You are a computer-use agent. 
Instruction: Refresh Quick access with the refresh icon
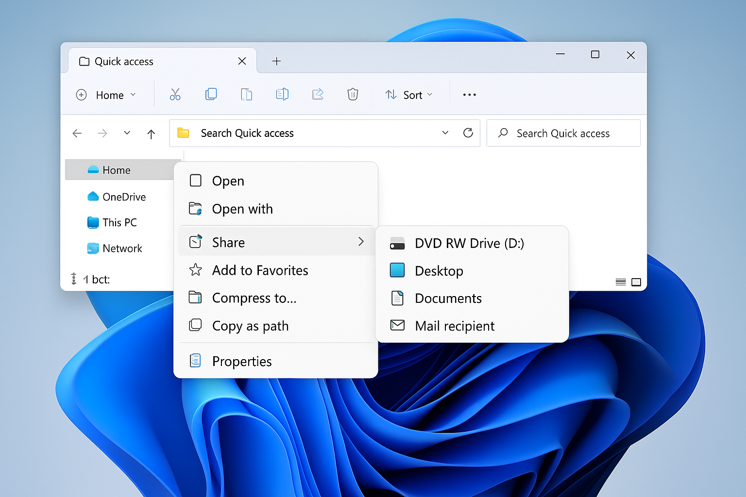click(468, 133)
